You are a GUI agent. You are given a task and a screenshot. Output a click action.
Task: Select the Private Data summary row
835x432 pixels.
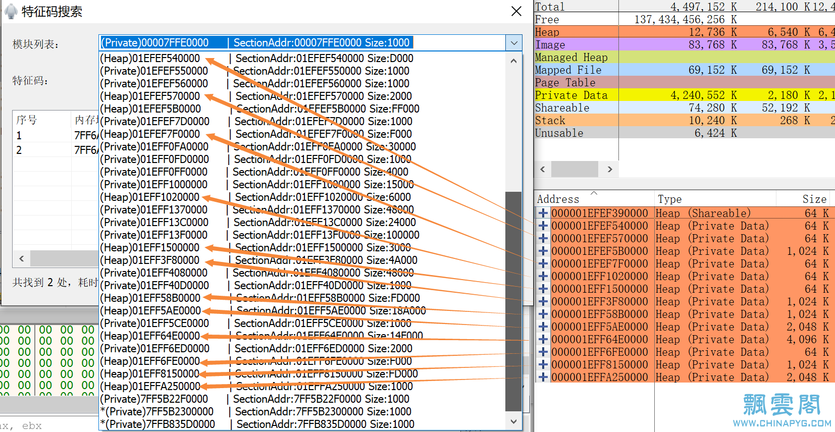tap(685, 95)
